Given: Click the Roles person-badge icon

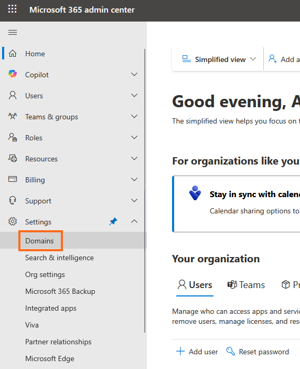Looking at the screenshot, I should 13,137.
